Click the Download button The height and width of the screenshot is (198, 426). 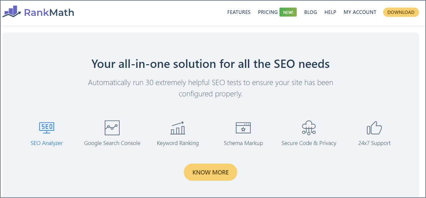(401, 12)
